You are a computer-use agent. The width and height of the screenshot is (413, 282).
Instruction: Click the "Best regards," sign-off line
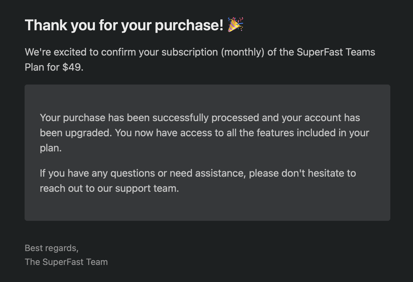pos(52,248)
